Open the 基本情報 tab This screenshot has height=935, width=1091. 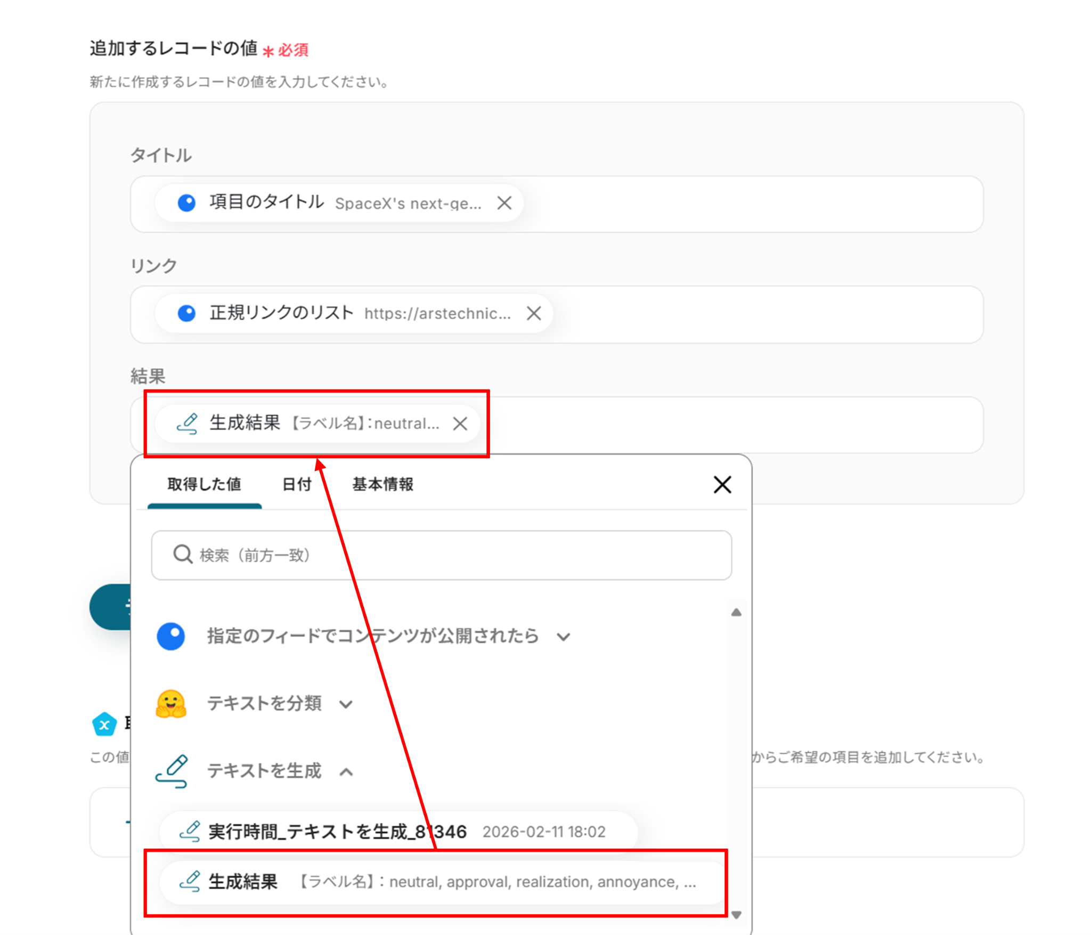[382, 484]
